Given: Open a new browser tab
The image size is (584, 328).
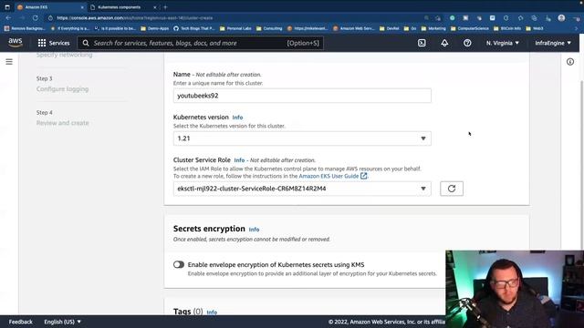Looking at the screenshot, I should [x=165, y=7].
